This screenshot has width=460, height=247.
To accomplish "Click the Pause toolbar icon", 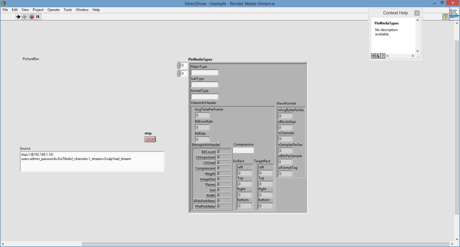I will [x=38, y=17].
